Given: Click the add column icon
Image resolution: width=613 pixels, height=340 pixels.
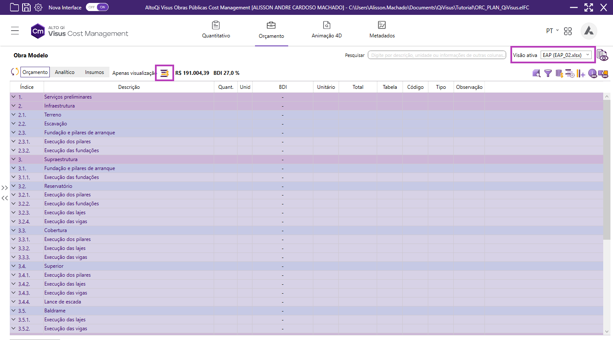Looking at the screenshot, I should coord(581,74).
